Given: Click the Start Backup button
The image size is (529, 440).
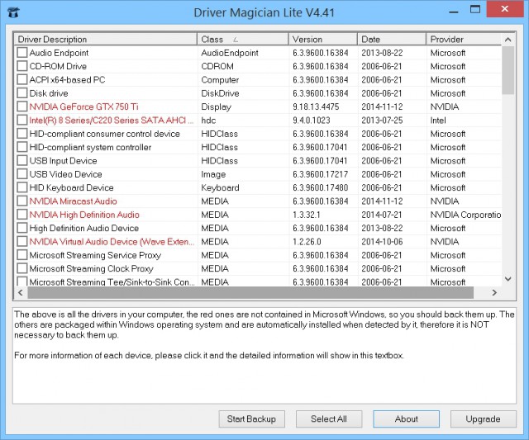Looking at the screenshot, I should 251,419.
